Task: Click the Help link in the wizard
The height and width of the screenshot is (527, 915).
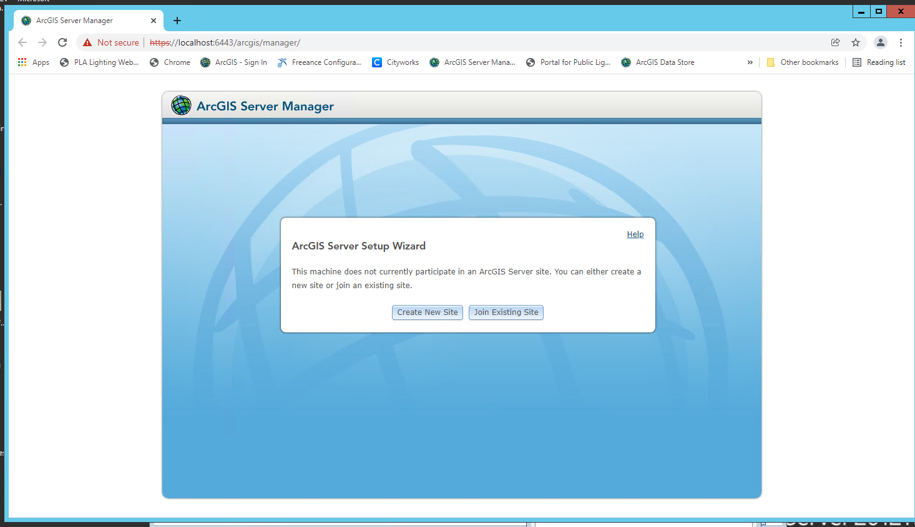Action: click(x=635, y=234)
